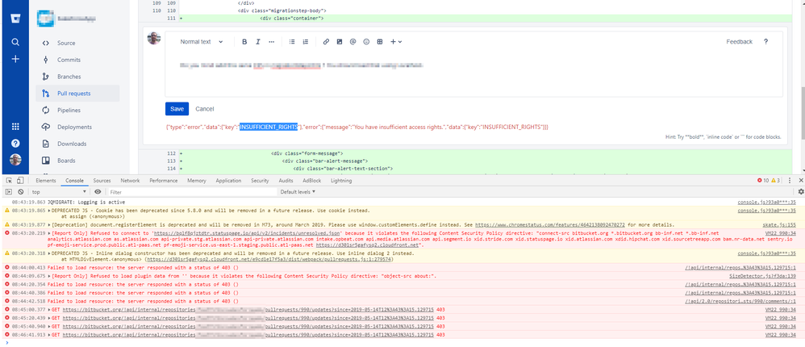Show the console sidebar icon
Screen dimensions: 805x347
point(9,191)
